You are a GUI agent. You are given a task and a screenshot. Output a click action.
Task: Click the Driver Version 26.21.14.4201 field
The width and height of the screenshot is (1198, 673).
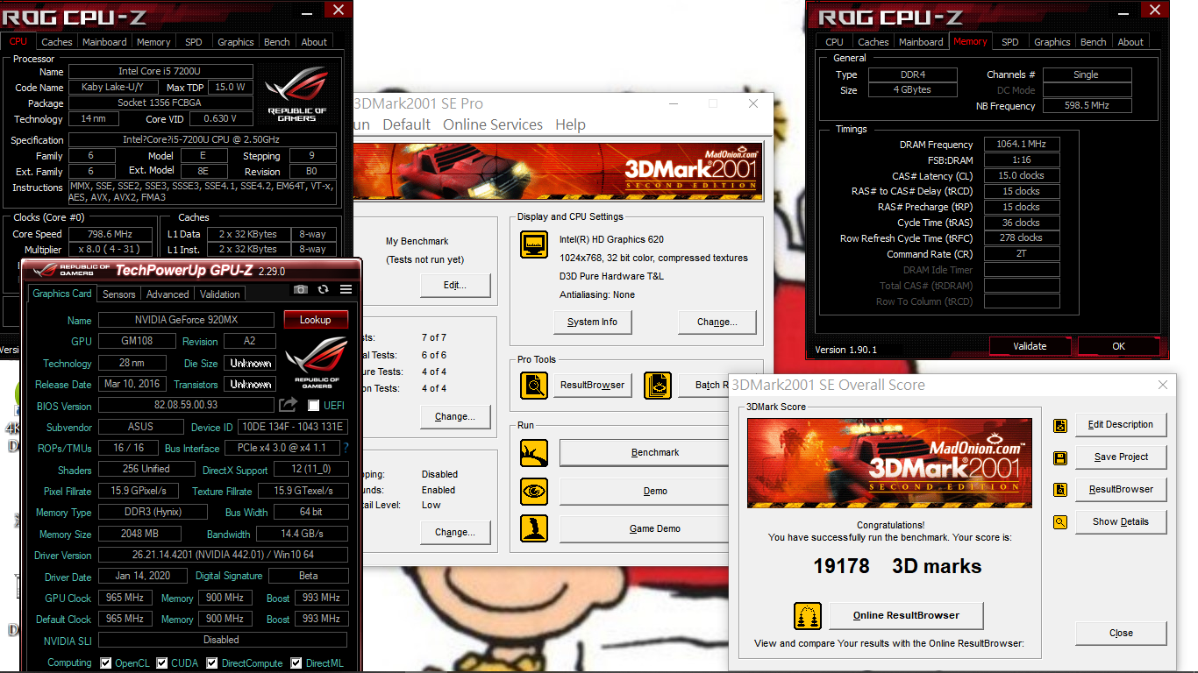click(223, 555)
